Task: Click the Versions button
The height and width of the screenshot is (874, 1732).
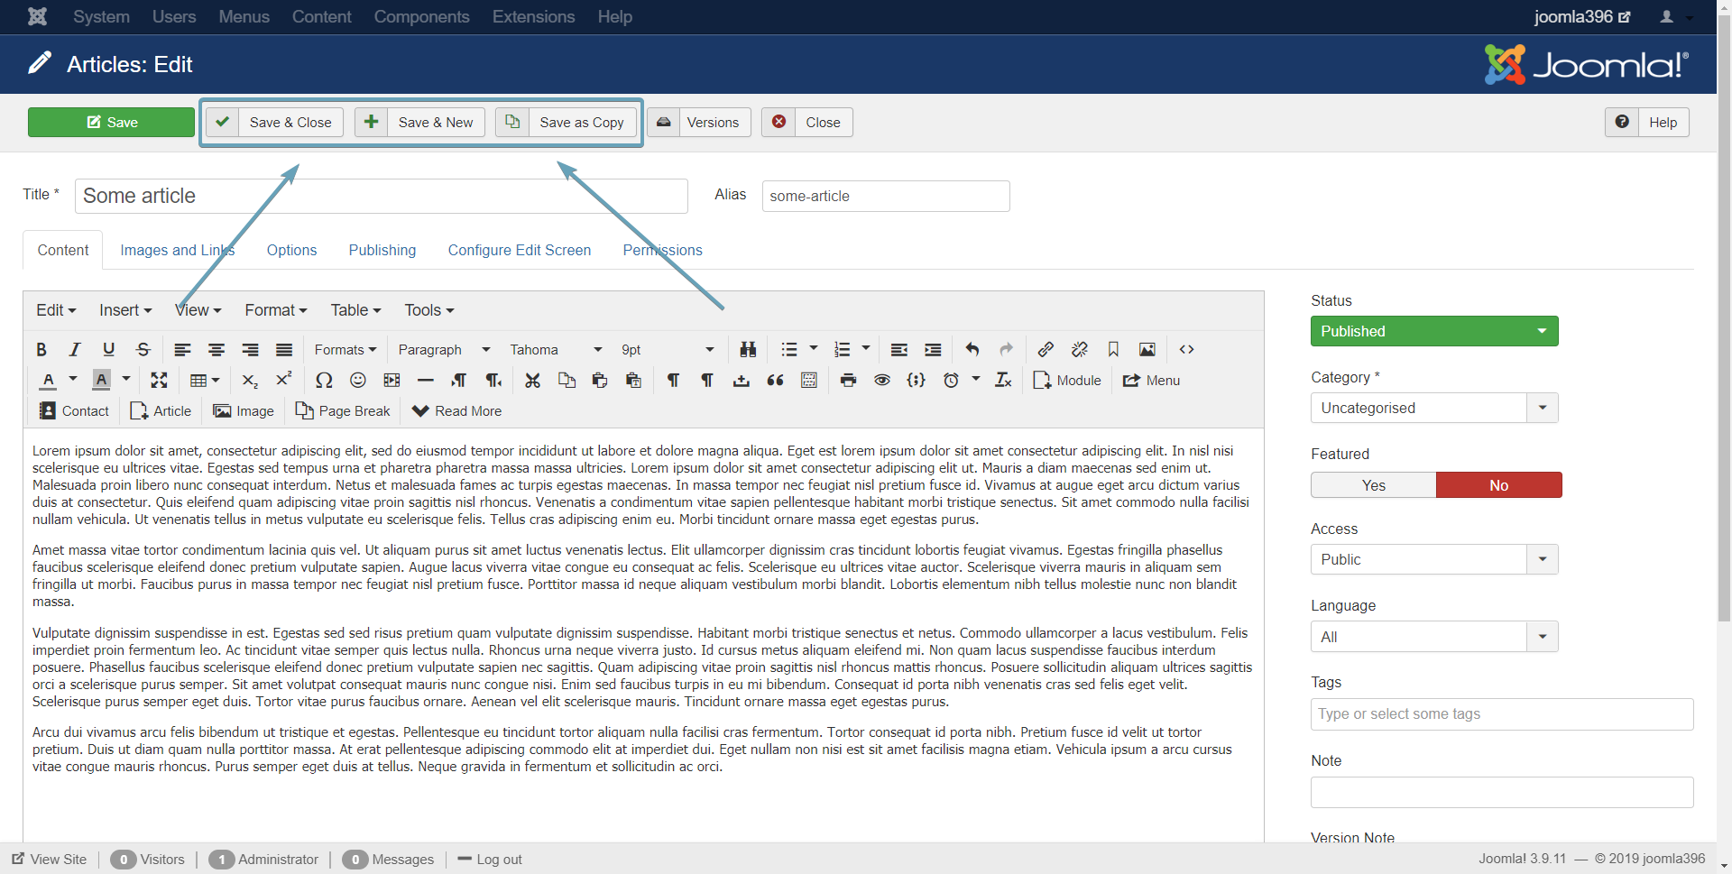Action: click(699, 123)
